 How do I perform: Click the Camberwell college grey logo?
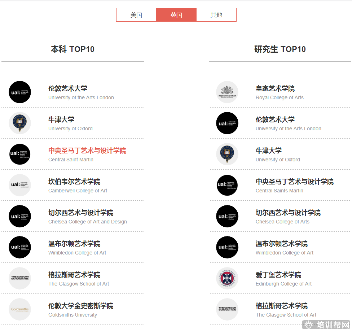click(20, 185)
